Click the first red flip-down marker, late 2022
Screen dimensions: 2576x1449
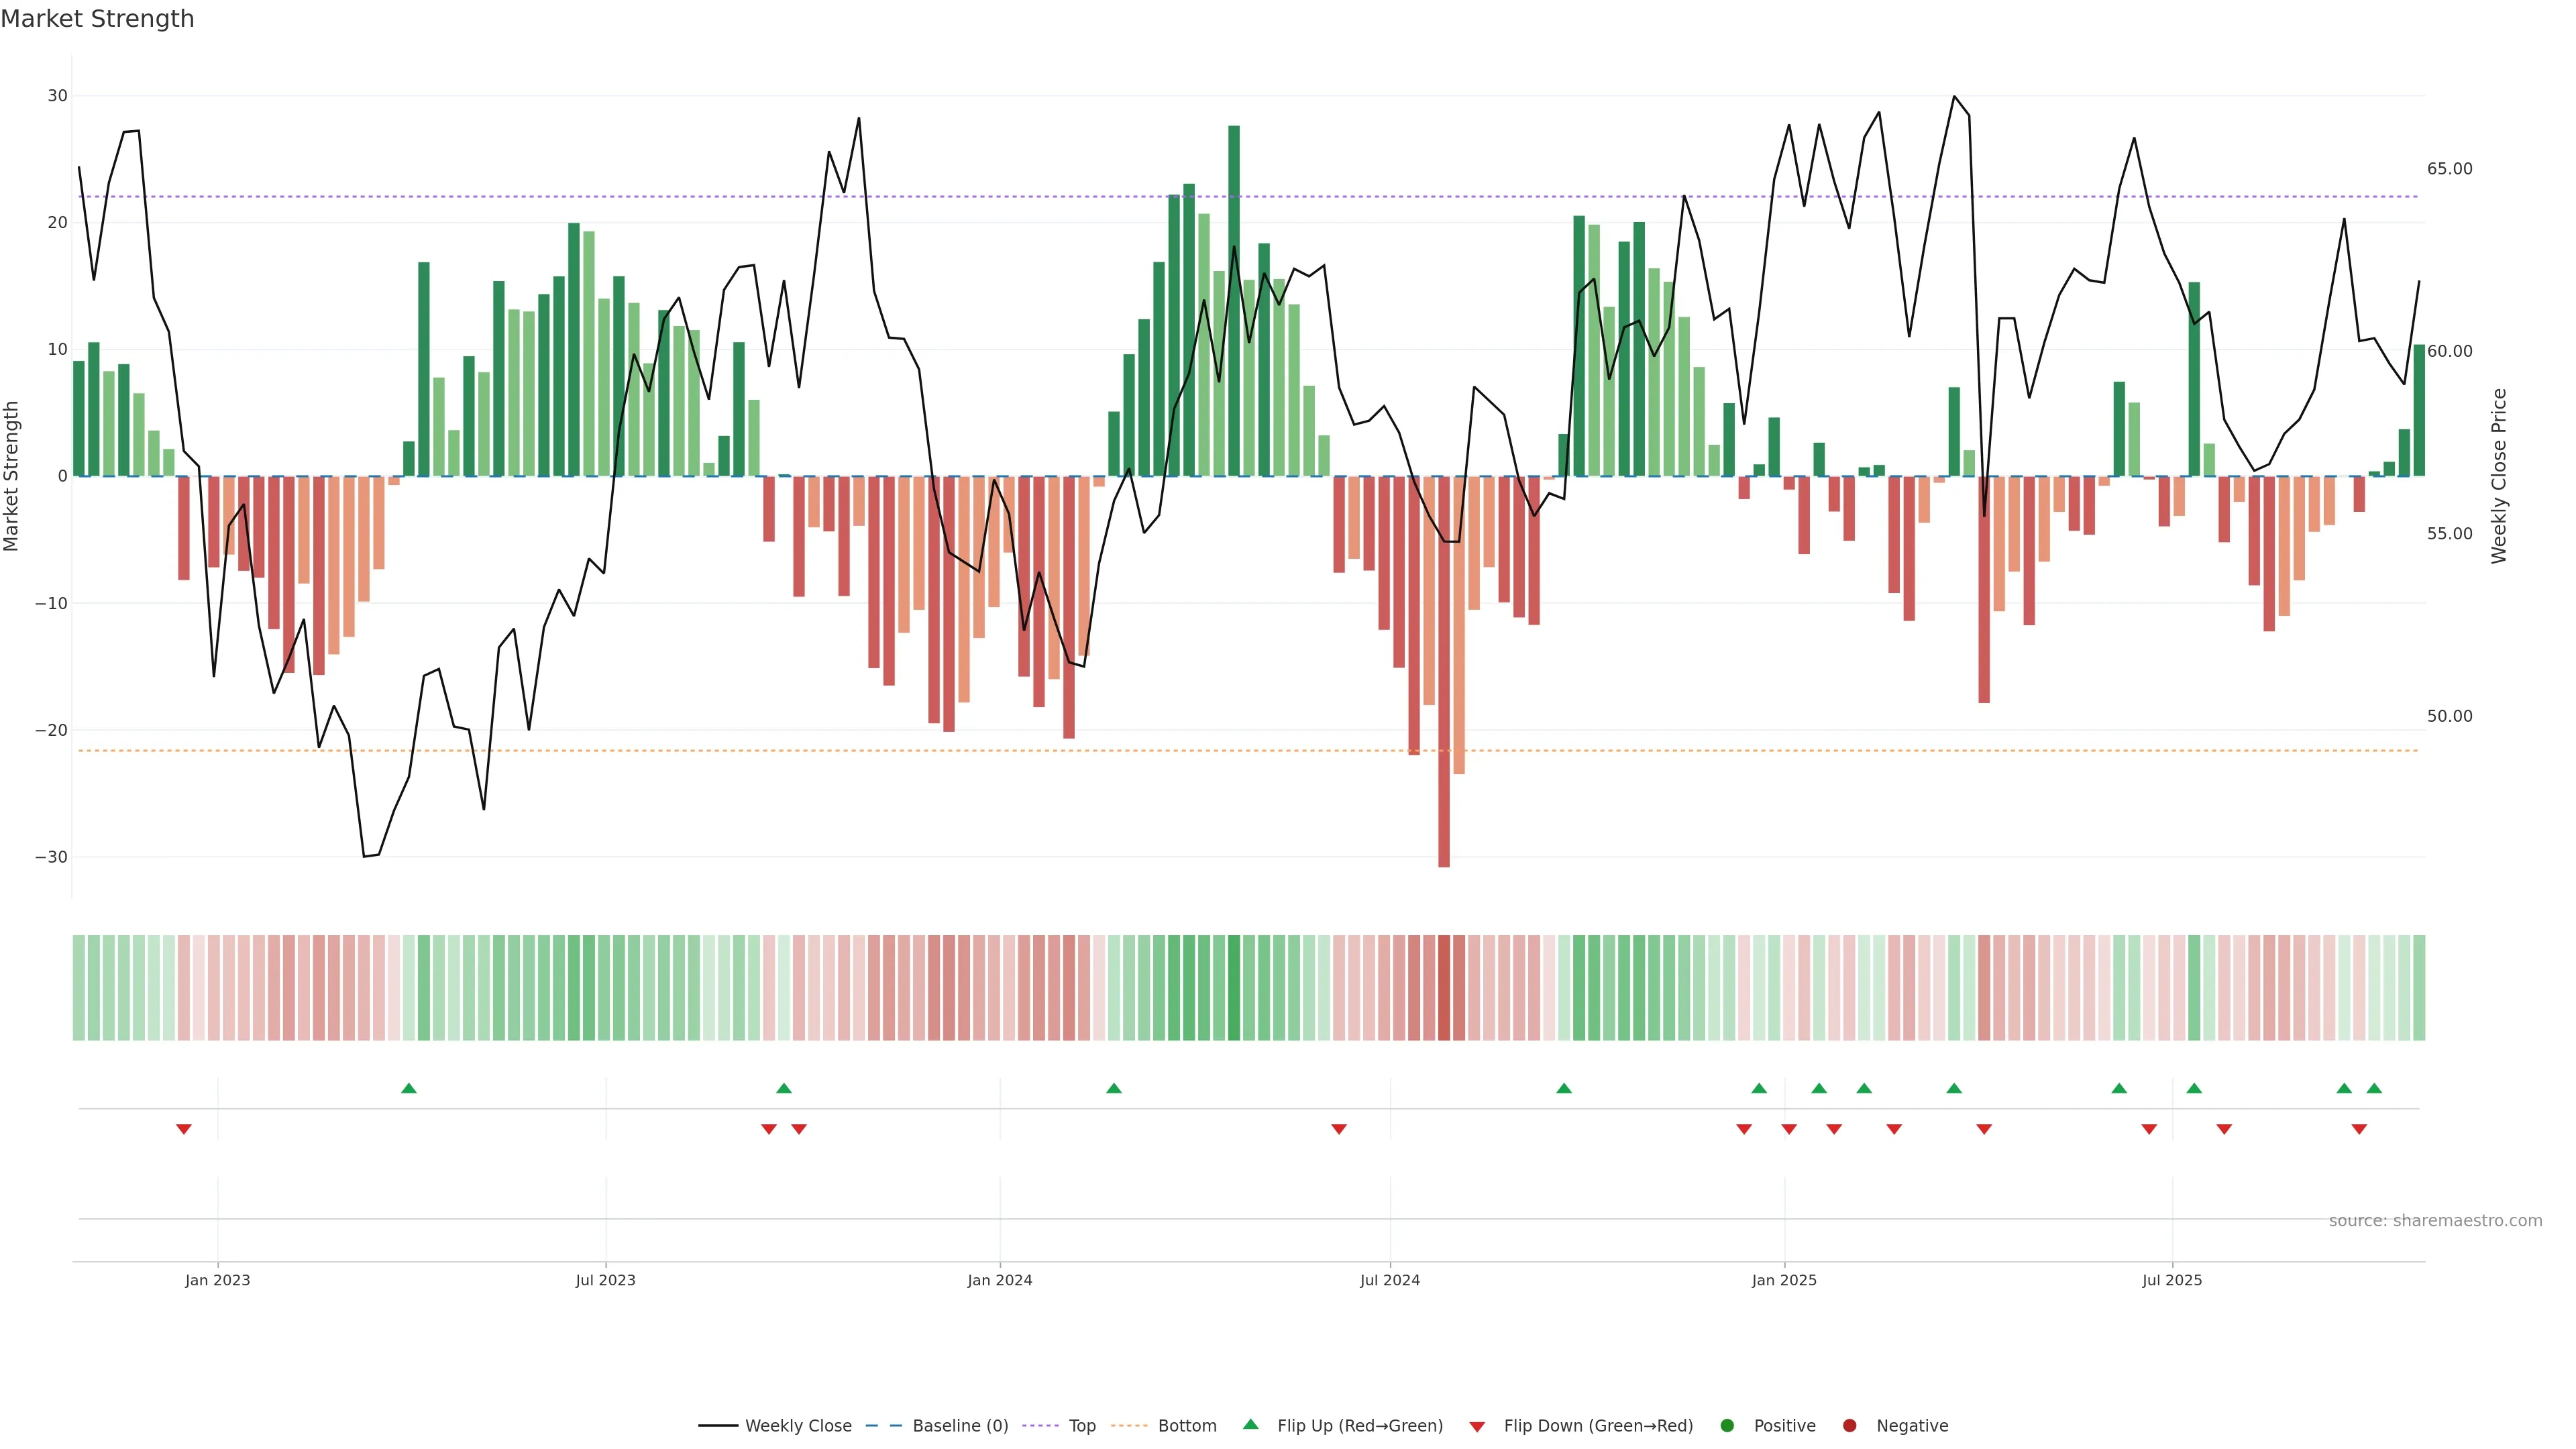pyautogui.click(x=184, y=1129)
